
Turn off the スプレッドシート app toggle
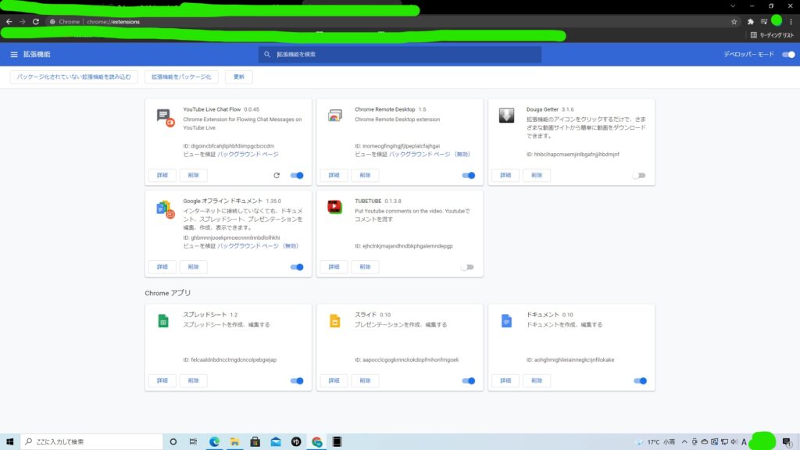tap(297, 380)
